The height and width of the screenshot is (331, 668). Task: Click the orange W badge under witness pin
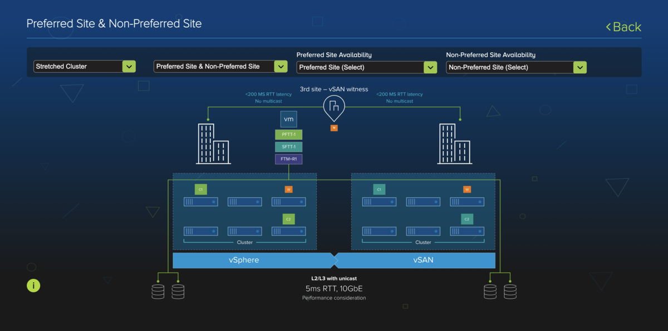tap(334, 128)
